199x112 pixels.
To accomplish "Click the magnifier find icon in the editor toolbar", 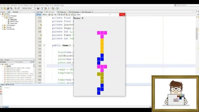I will [x=59, y=15].
